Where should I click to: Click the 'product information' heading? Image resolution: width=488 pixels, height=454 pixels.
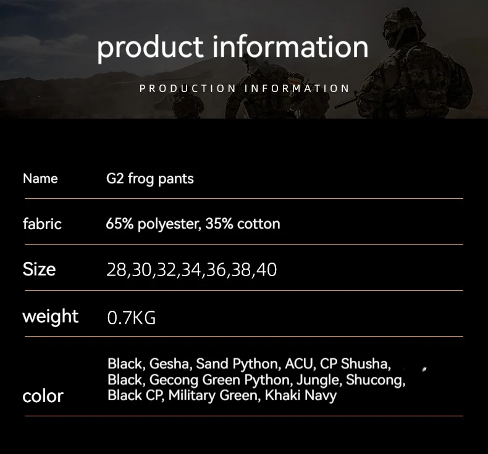[x=232, y=48]
